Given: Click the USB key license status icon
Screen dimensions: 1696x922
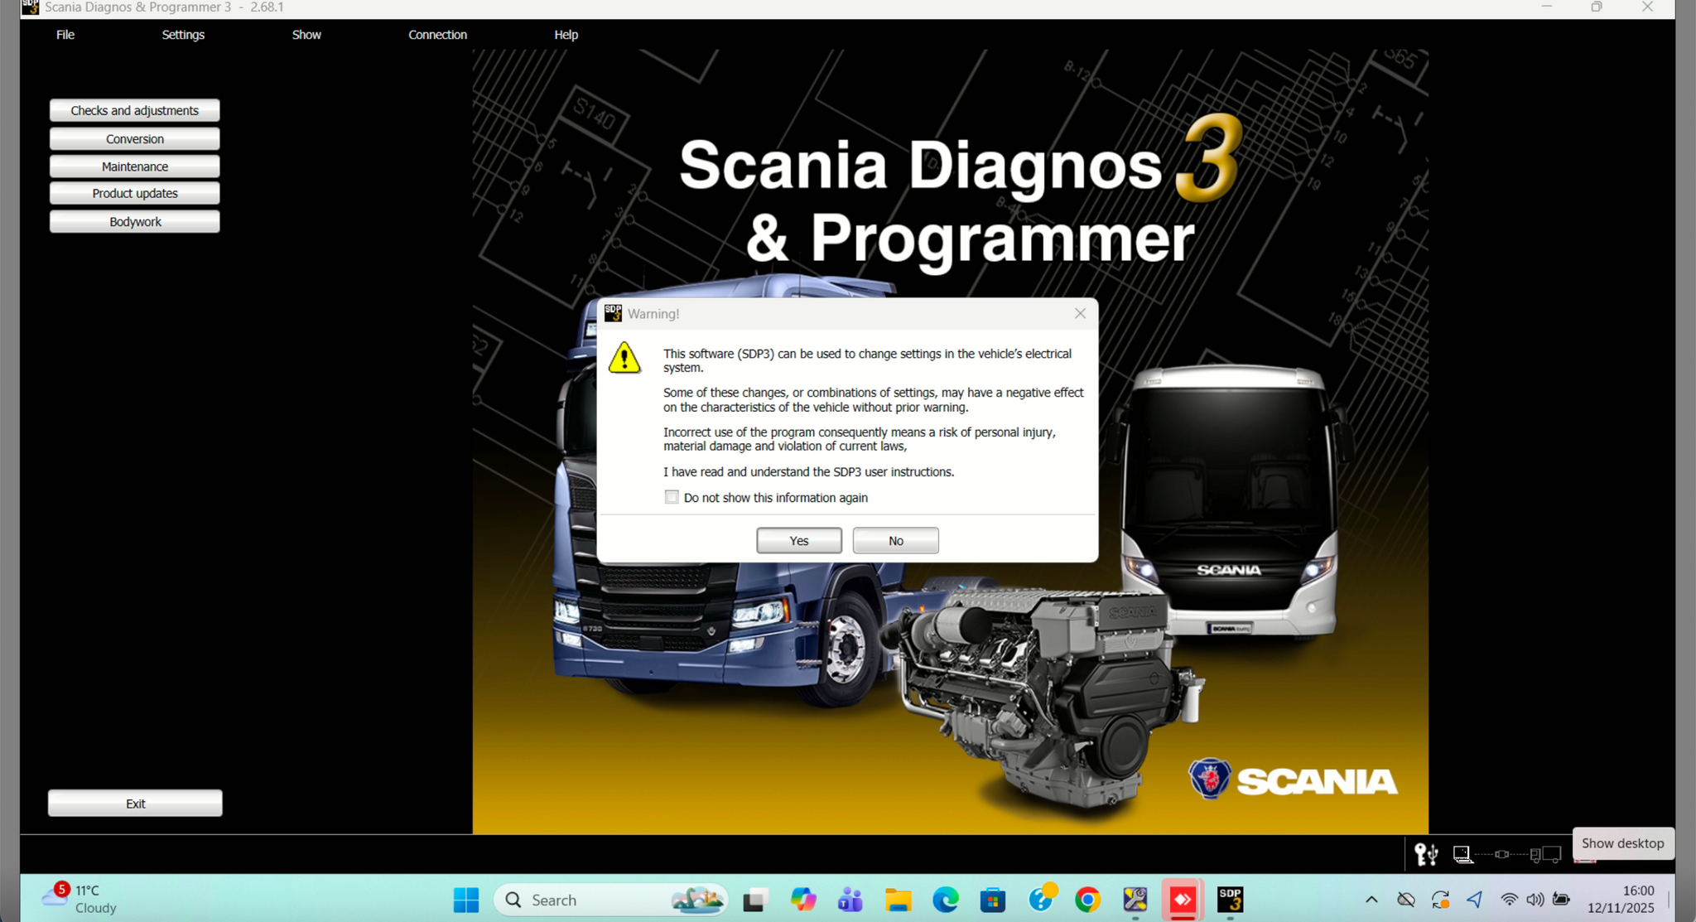Looking at the screenshot, I should 1426,853.
